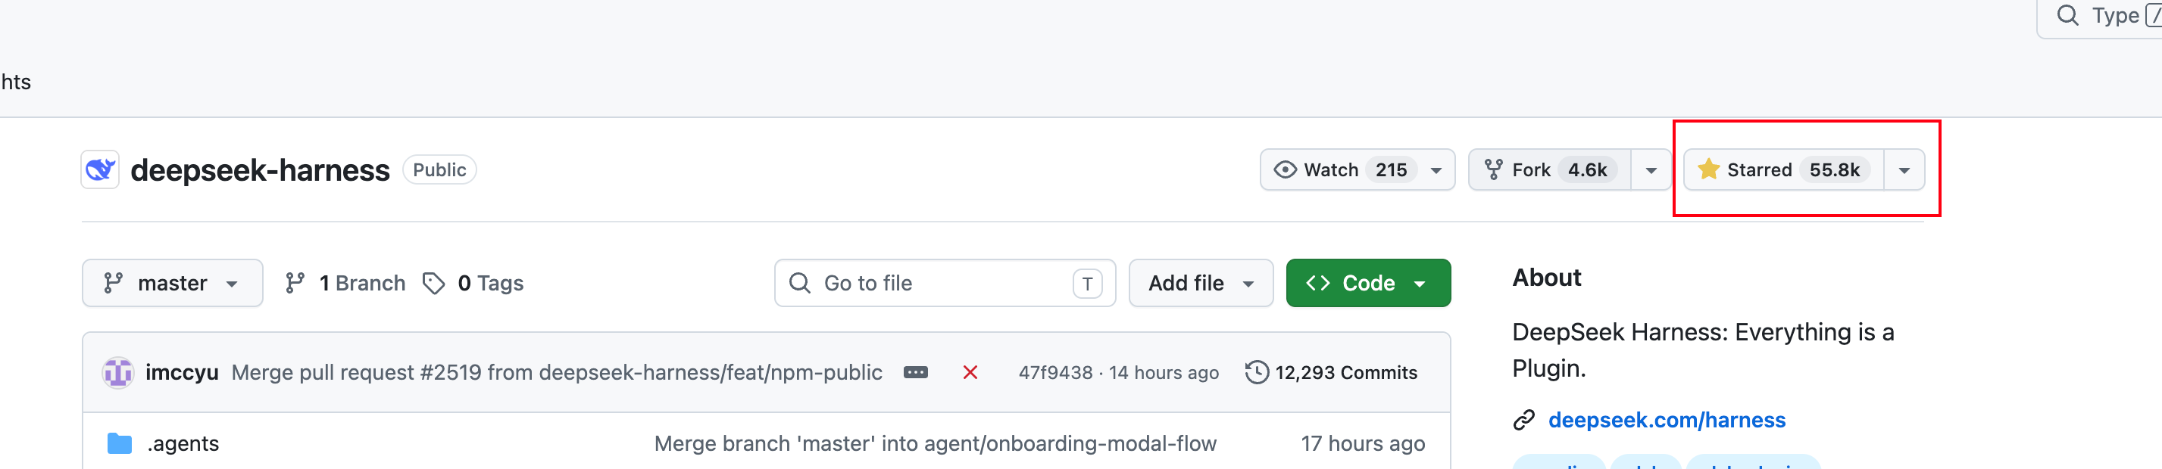Click the red failed checks X icon
Viewport: 2162px width, 469px height.
point(970,373)
